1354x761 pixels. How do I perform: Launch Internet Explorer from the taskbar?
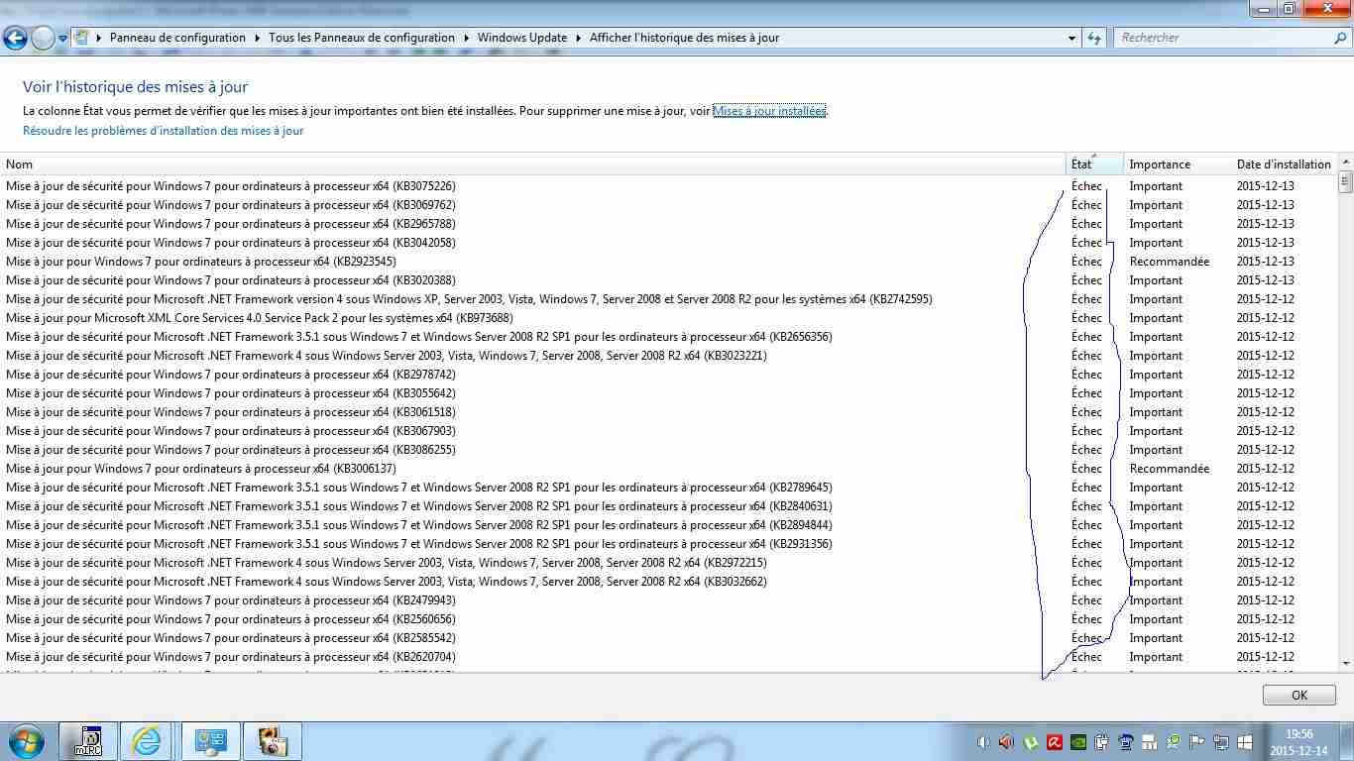pyautogui.click(x=150, y=741)
